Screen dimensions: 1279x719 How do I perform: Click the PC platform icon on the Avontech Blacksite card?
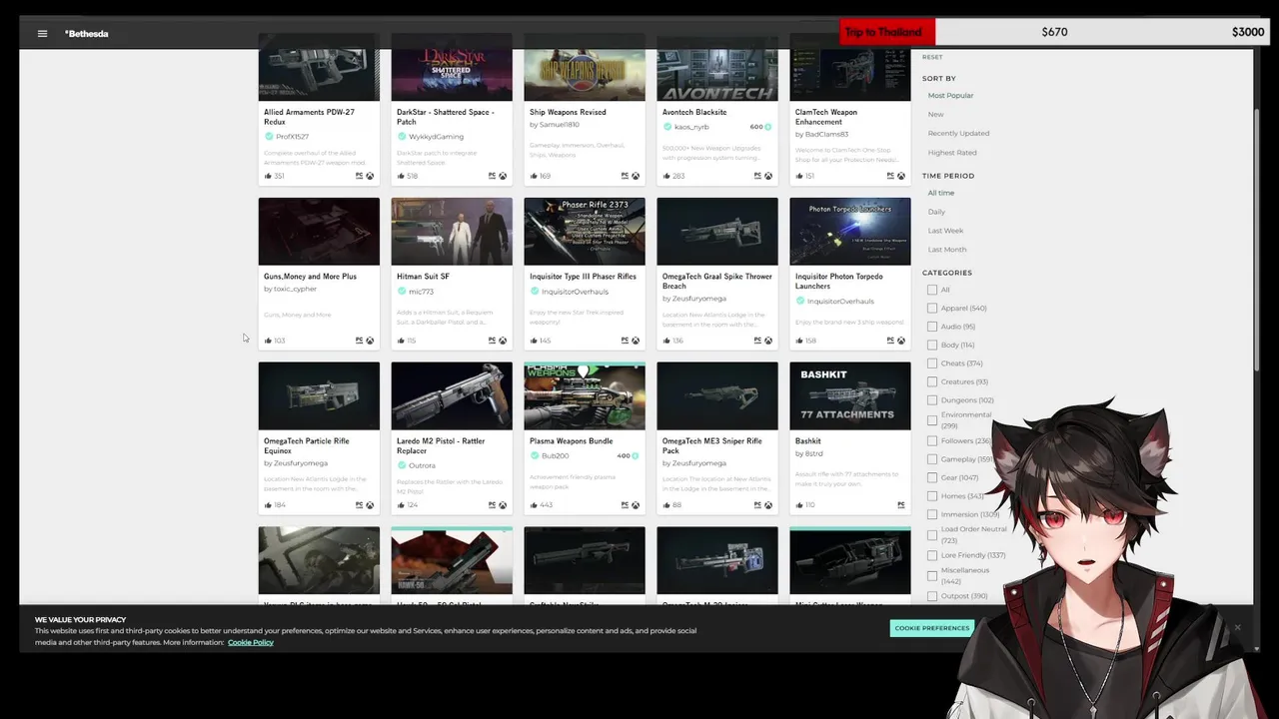(x=757, y=176)
